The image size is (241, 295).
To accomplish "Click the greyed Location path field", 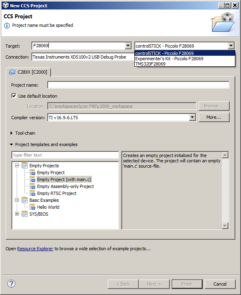I will [122, 106].
